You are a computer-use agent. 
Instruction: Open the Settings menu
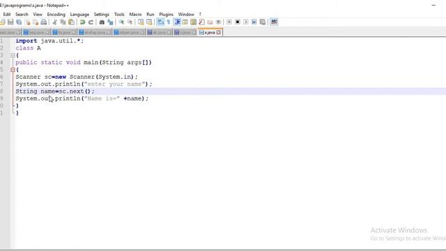pos(102,14)
